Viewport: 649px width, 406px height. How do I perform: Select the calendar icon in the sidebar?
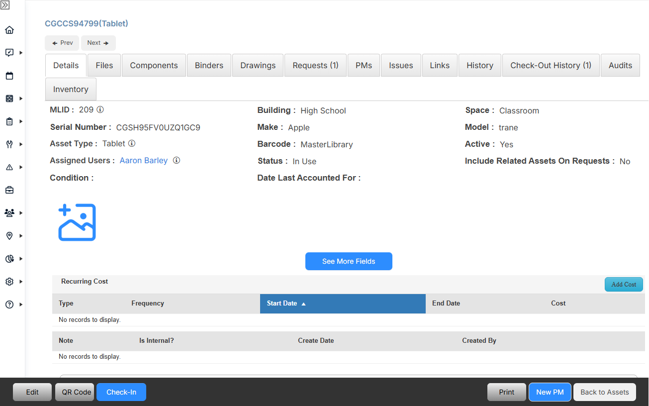9,75
